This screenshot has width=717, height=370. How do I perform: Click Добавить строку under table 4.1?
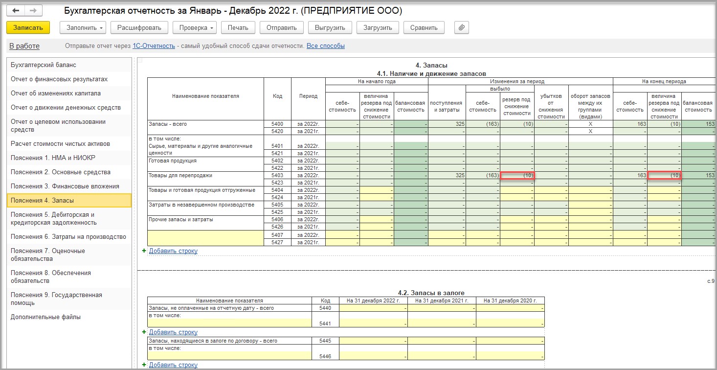point(173,251)
